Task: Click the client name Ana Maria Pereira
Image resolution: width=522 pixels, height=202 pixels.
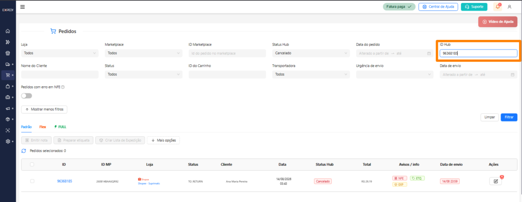Action: point(237,182)
